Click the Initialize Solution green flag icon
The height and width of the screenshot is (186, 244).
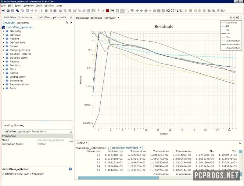94,11
